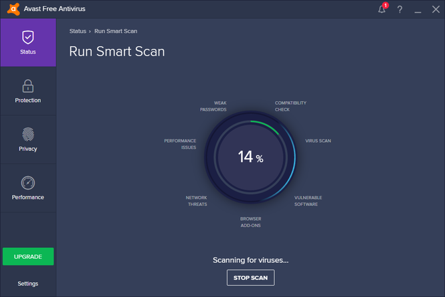
Task: Click the Performance gauge icon
Action: (28, 183)
